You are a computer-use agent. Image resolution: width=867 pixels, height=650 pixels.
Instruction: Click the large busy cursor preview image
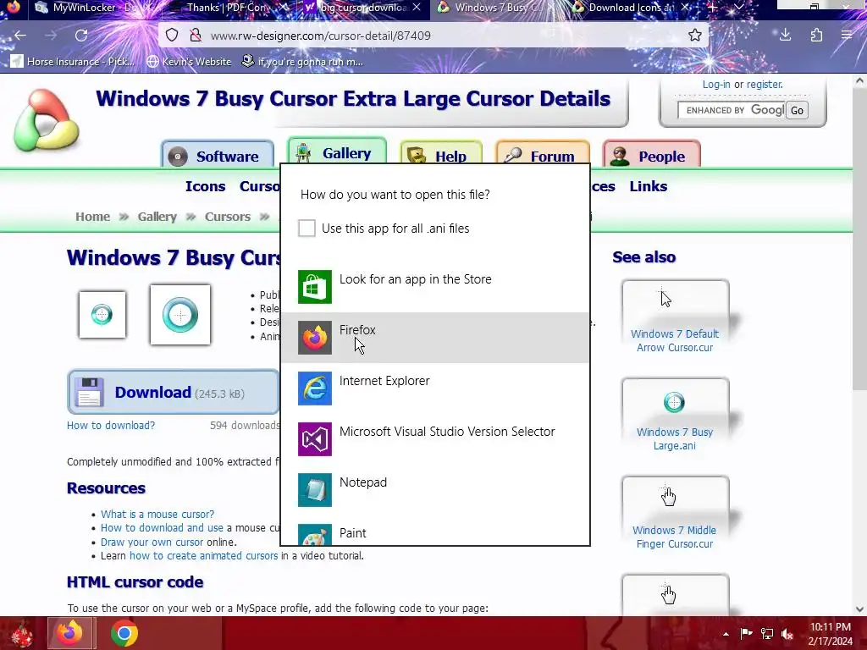(180, 315)
